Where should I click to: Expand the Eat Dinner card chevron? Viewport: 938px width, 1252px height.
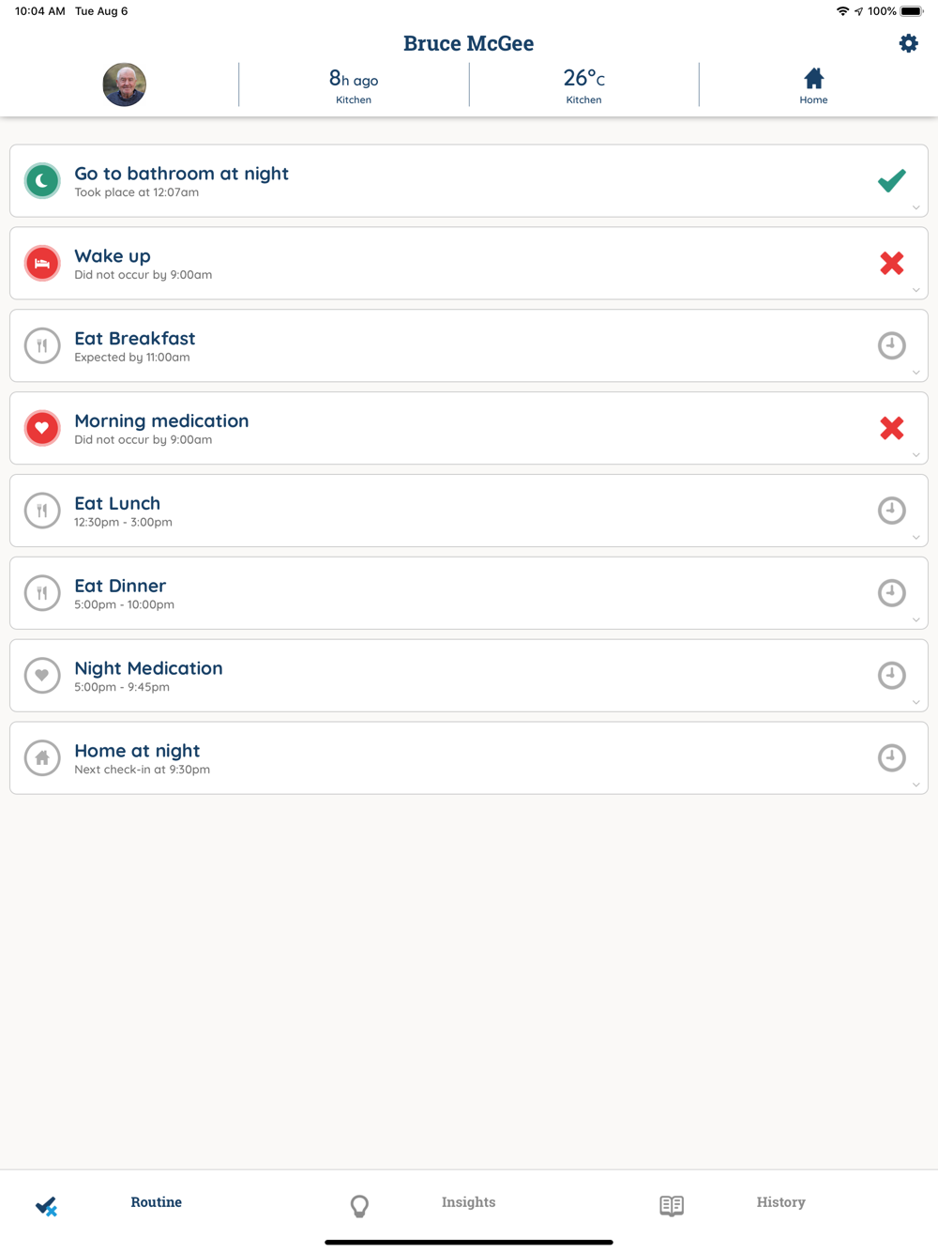(x=916, y=620)
